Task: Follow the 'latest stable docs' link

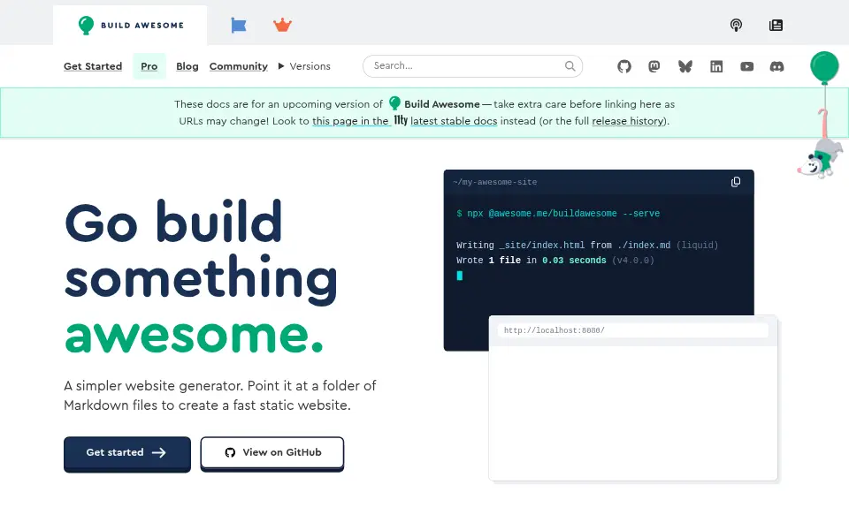Action: [x=454, y=121]
